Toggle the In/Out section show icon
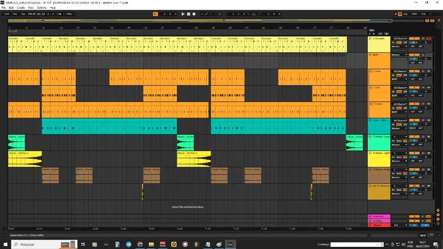 438,211
